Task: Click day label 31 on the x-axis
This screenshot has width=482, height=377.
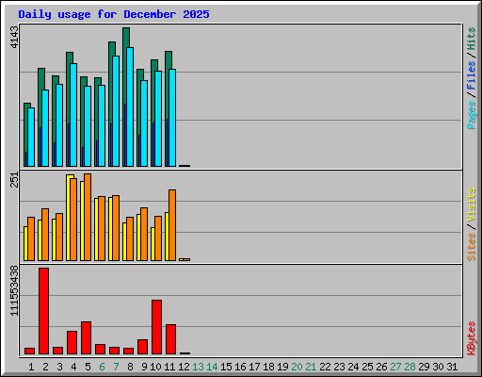Action: pos(452,367)
